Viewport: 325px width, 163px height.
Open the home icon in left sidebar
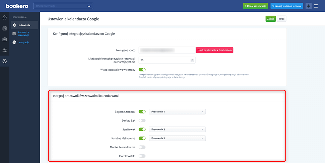5,17
